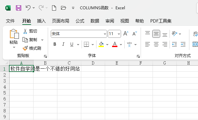Expand the text orientation dropdown arrow
198x120 pixels.
pyautogui.click(x=180, y=34)
